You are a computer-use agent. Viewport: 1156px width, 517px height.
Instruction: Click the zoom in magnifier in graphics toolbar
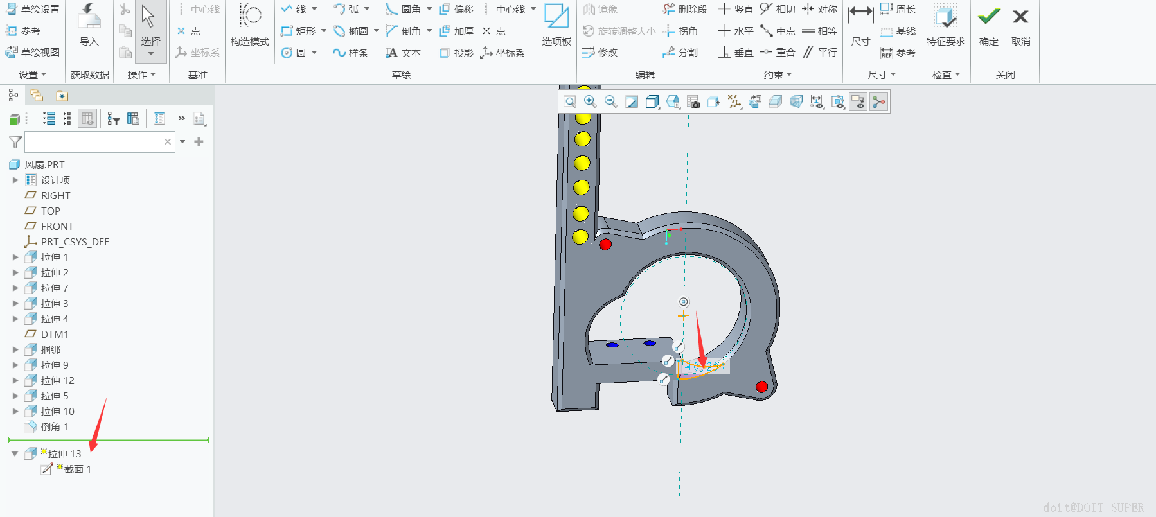[x=590, y=101]
